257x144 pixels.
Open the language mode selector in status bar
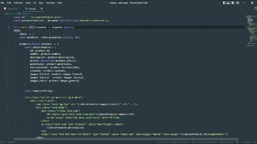(x=210, y=142)
